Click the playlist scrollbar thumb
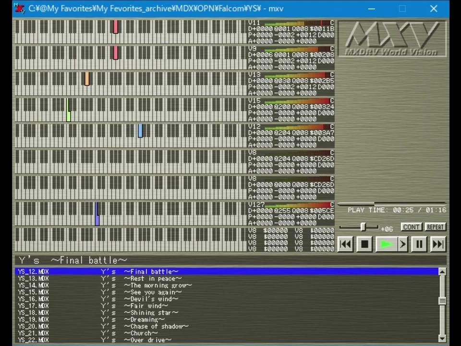 click(442, 301)
